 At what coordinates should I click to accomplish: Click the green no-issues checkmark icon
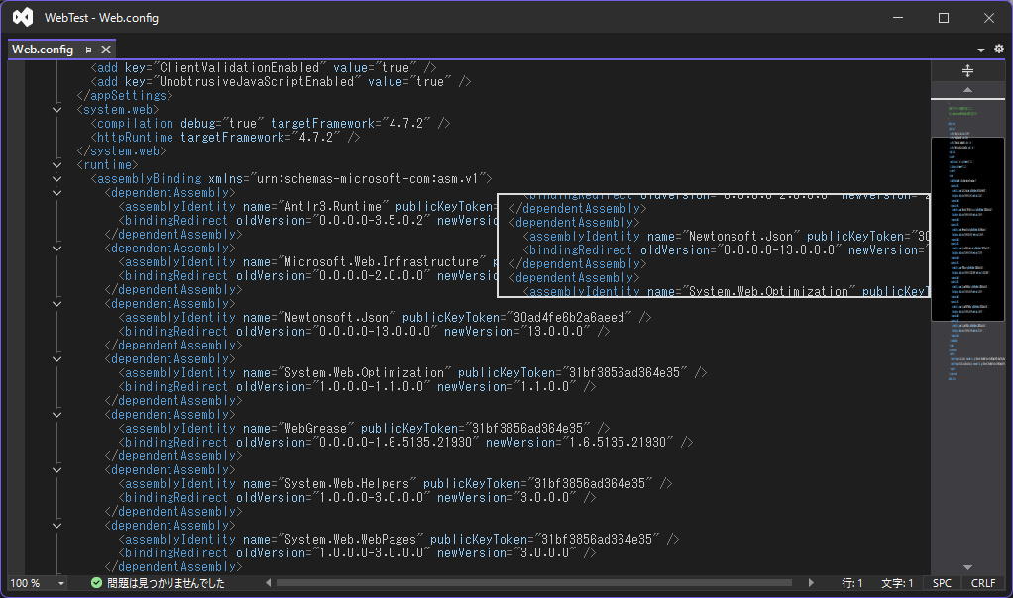click(96, 583)
